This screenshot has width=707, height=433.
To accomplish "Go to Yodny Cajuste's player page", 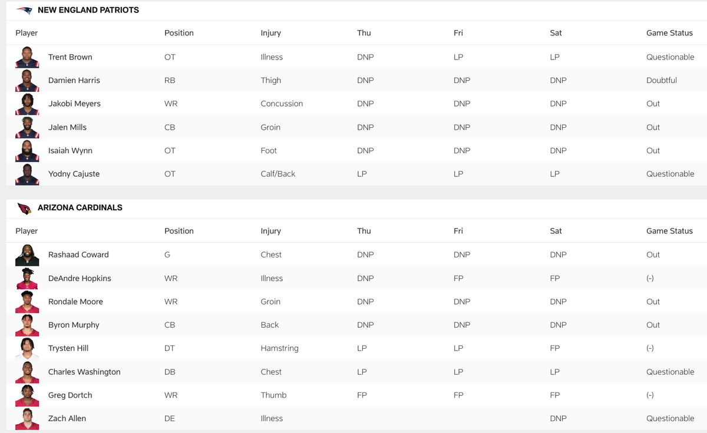I will point(74,174).
